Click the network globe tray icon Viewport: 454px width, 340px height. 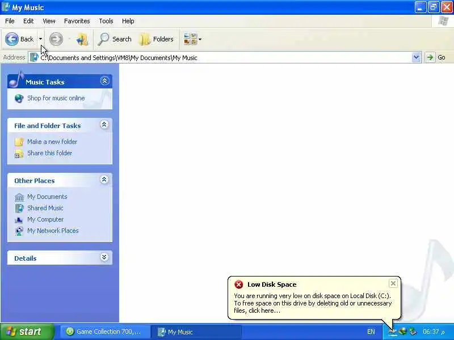403,331
